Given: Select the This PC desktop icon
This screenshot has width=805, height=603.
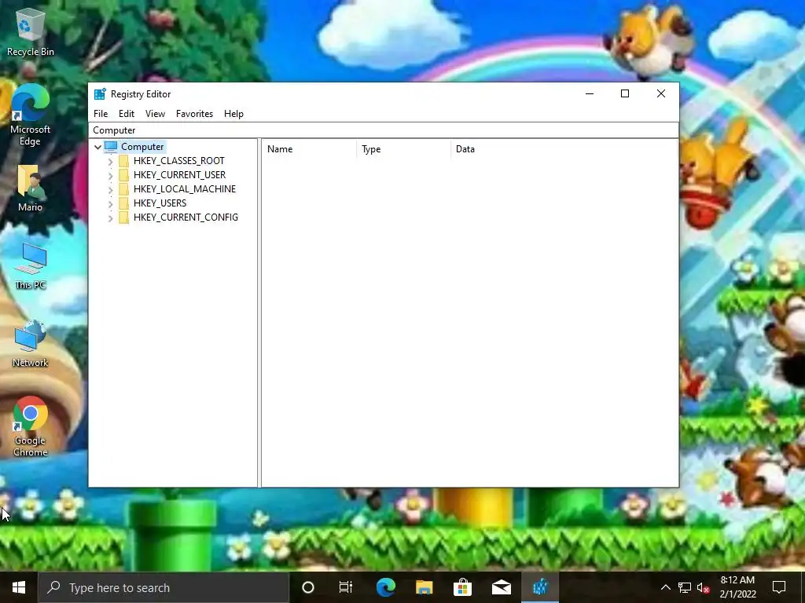Looking at the screenshot, I should click(31, 266).
